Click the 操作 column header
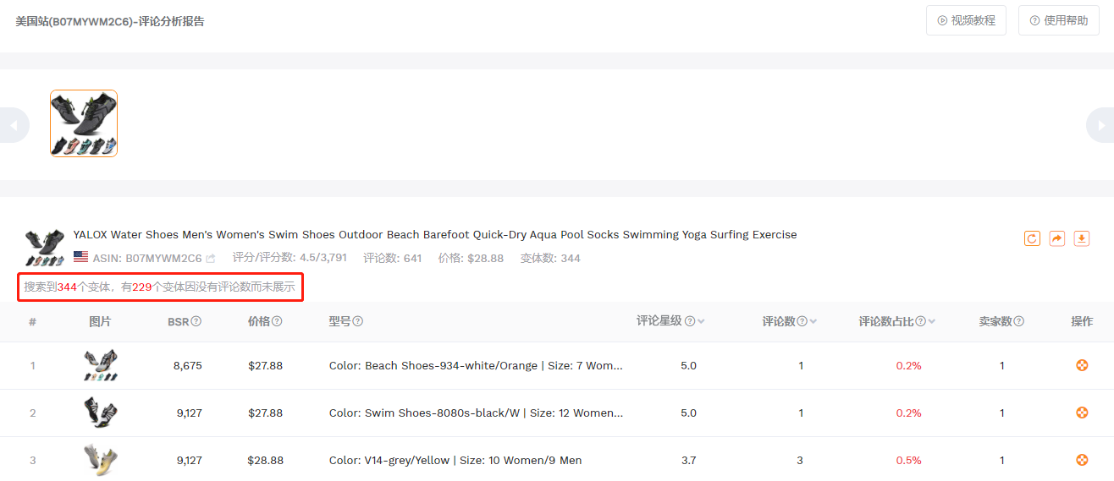Screen dimensions: 1114x481 click(1082, 321)
